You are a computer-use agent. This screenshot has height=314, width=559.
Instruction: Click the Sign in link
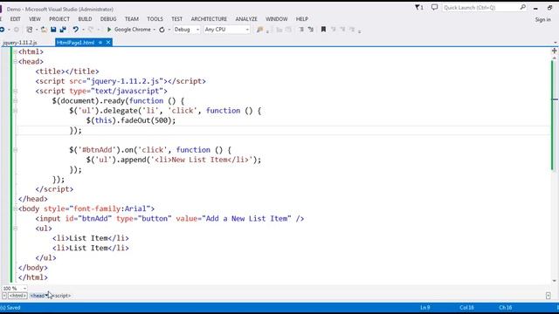click(x=542, y=19)
